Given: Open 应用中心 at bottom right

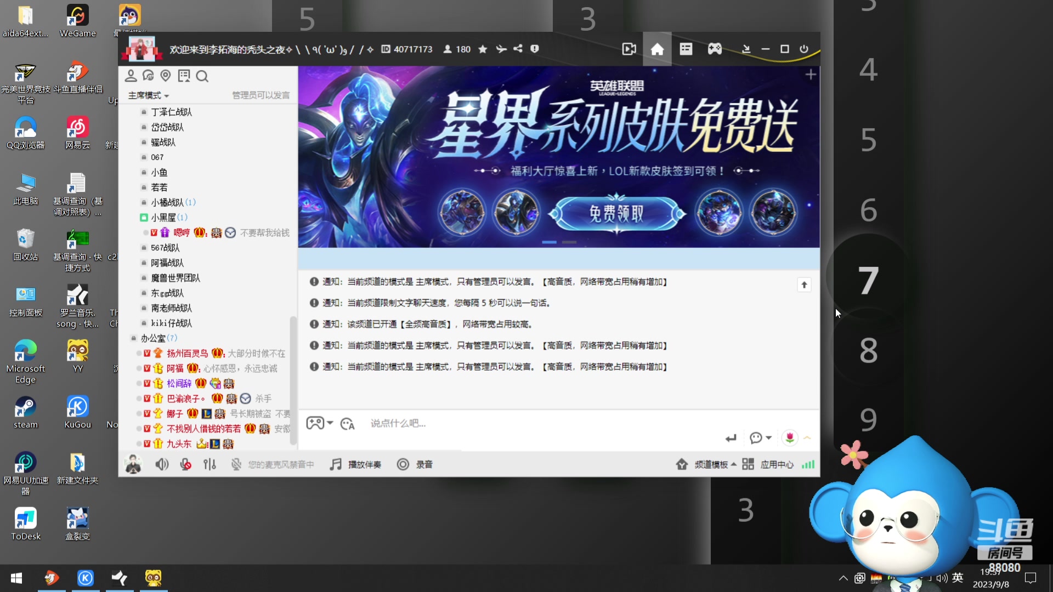Looking at the screenshot, I should pos(777,464).
